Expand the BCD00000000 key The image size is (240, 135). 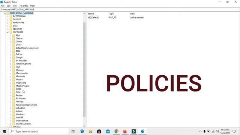8,16
